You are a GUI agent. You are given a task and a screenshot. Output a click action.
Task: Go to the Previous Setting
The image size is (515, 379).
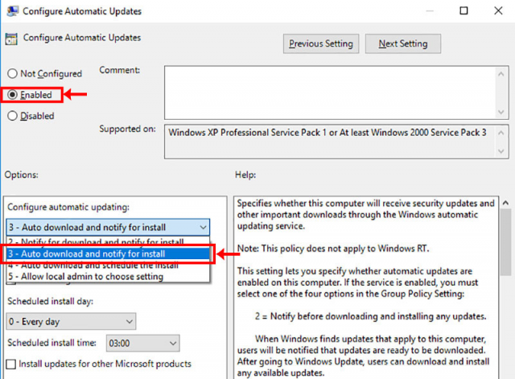(321, 43)
